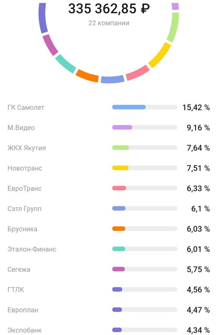Select the ГК Самолет company name

26,107
